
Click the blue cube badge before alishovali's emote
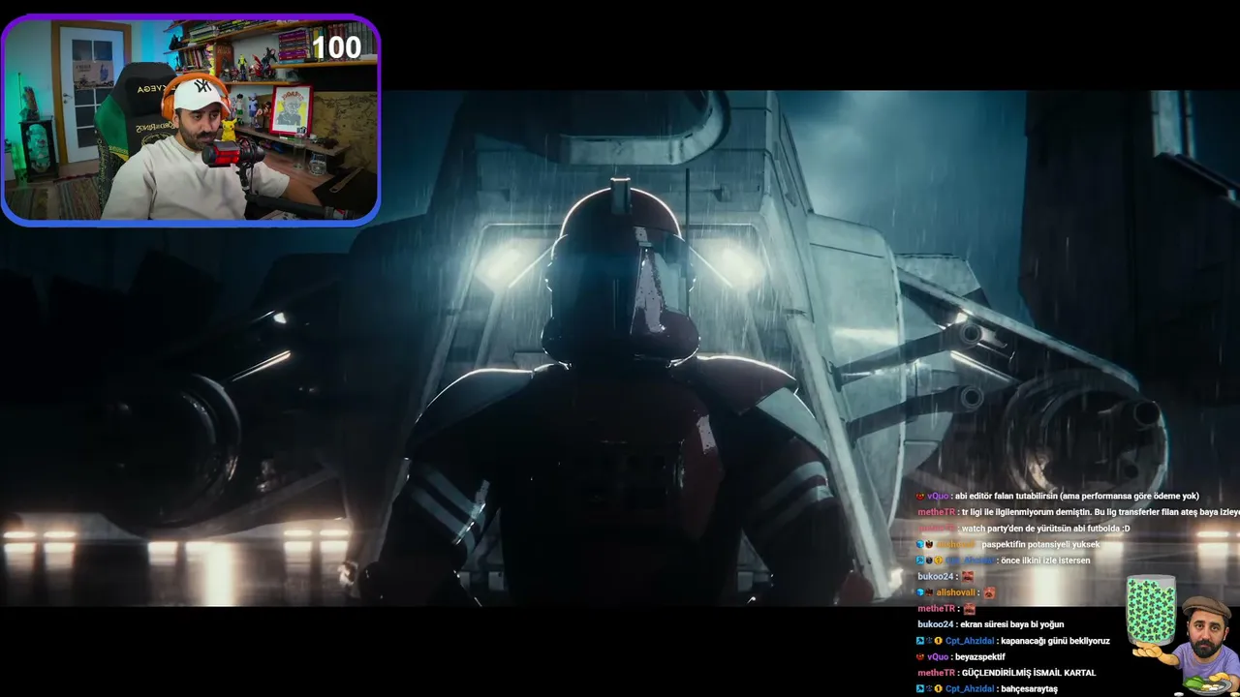pos(920,592)
